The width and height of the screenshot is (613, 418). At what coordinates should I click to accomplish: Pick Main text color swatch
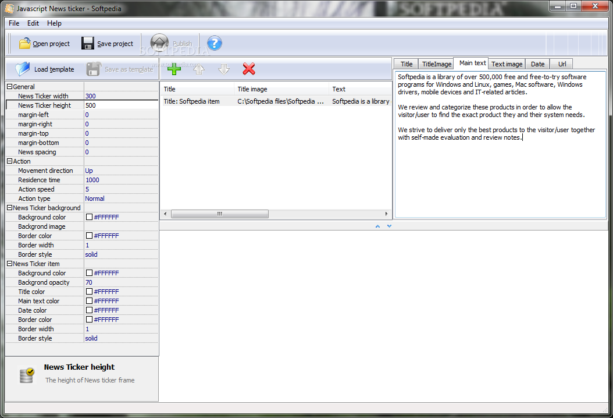coord(89,301)
